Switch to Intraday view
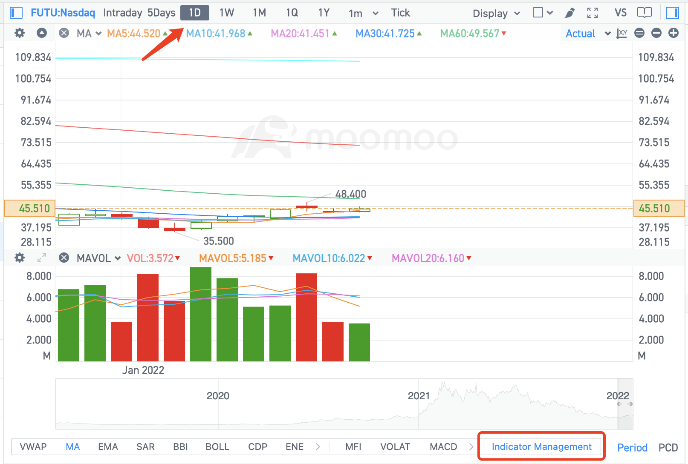Viewport: 688px width, 464px height. pos(123,13)
